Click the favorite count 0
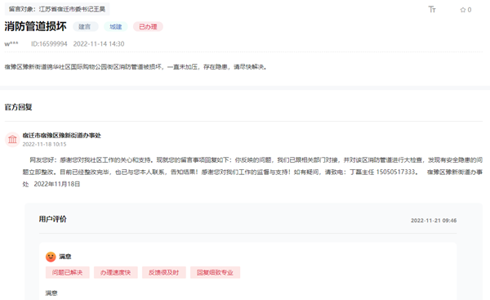Image resolution: width=490 pixels, height=300 pixels. (470, 10)
